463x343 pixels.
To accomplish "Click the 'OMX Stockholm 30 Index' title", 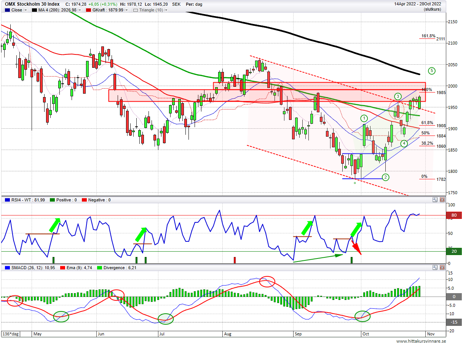I will tap(32, 4).
